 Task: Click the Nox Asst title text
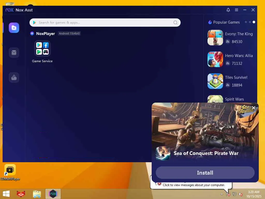tap(24, 10)
